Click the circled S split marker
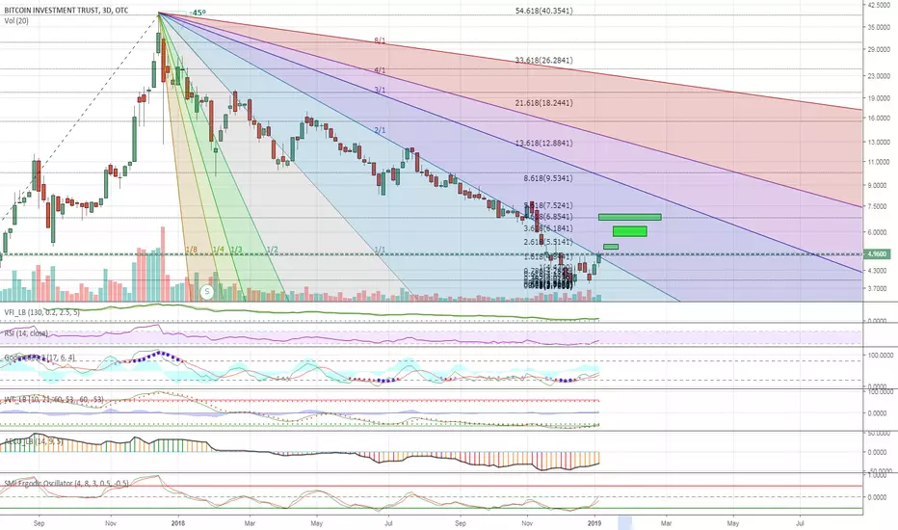898x530 pixels. [207, 292]
